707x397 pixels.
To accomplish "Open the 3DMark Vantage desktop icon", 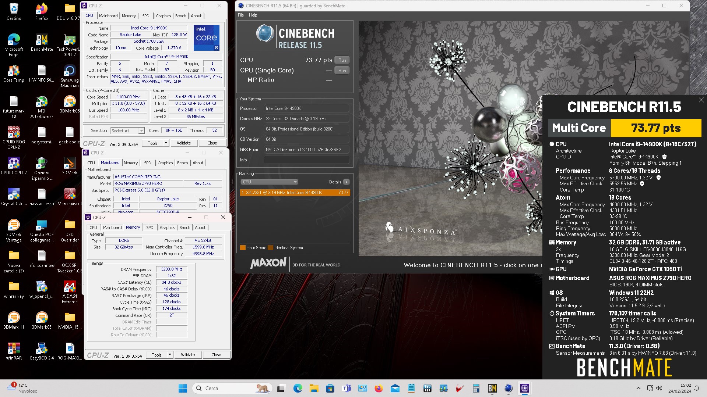I will tap(14, 230).
